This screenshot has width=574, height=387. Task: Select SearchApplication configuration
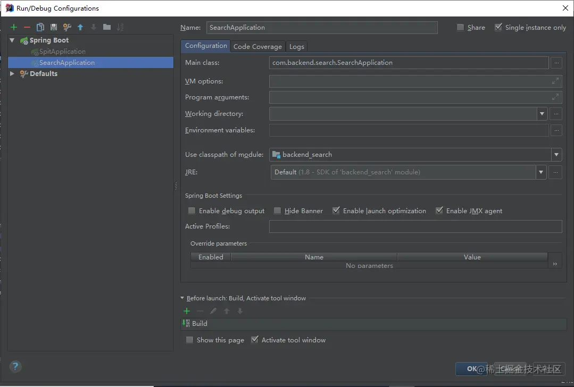point(90,63)
